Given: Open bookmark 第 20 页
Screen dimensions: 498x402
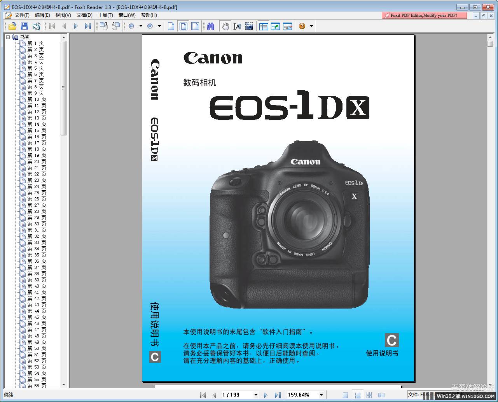Looking at the screenshot, I should 37,162.
